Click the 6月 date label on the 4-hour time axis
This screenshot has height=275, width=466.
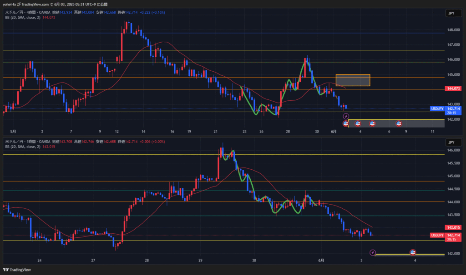point(334,132)
